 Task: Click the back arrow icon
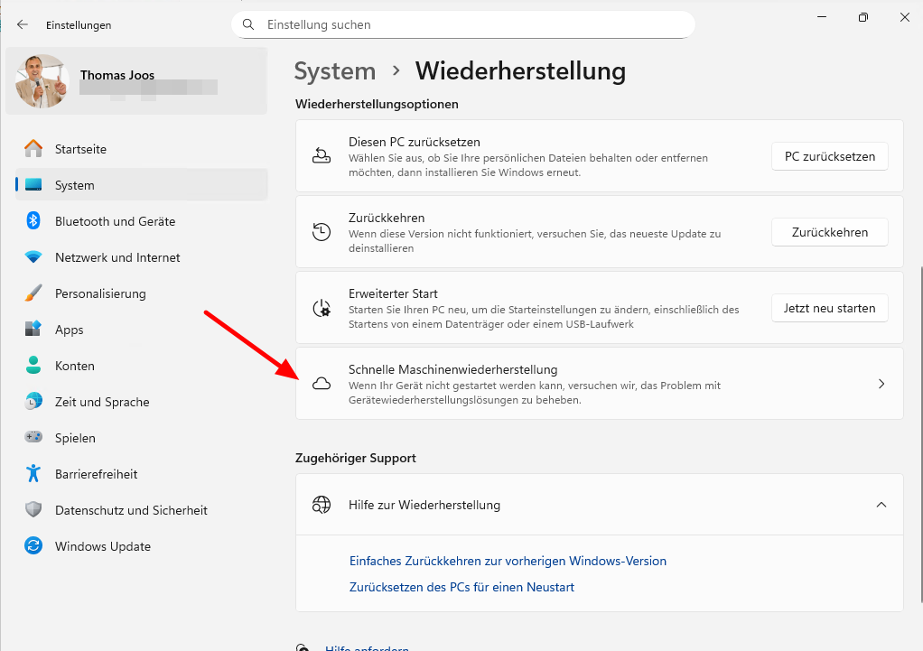click(x=23, y=24)
